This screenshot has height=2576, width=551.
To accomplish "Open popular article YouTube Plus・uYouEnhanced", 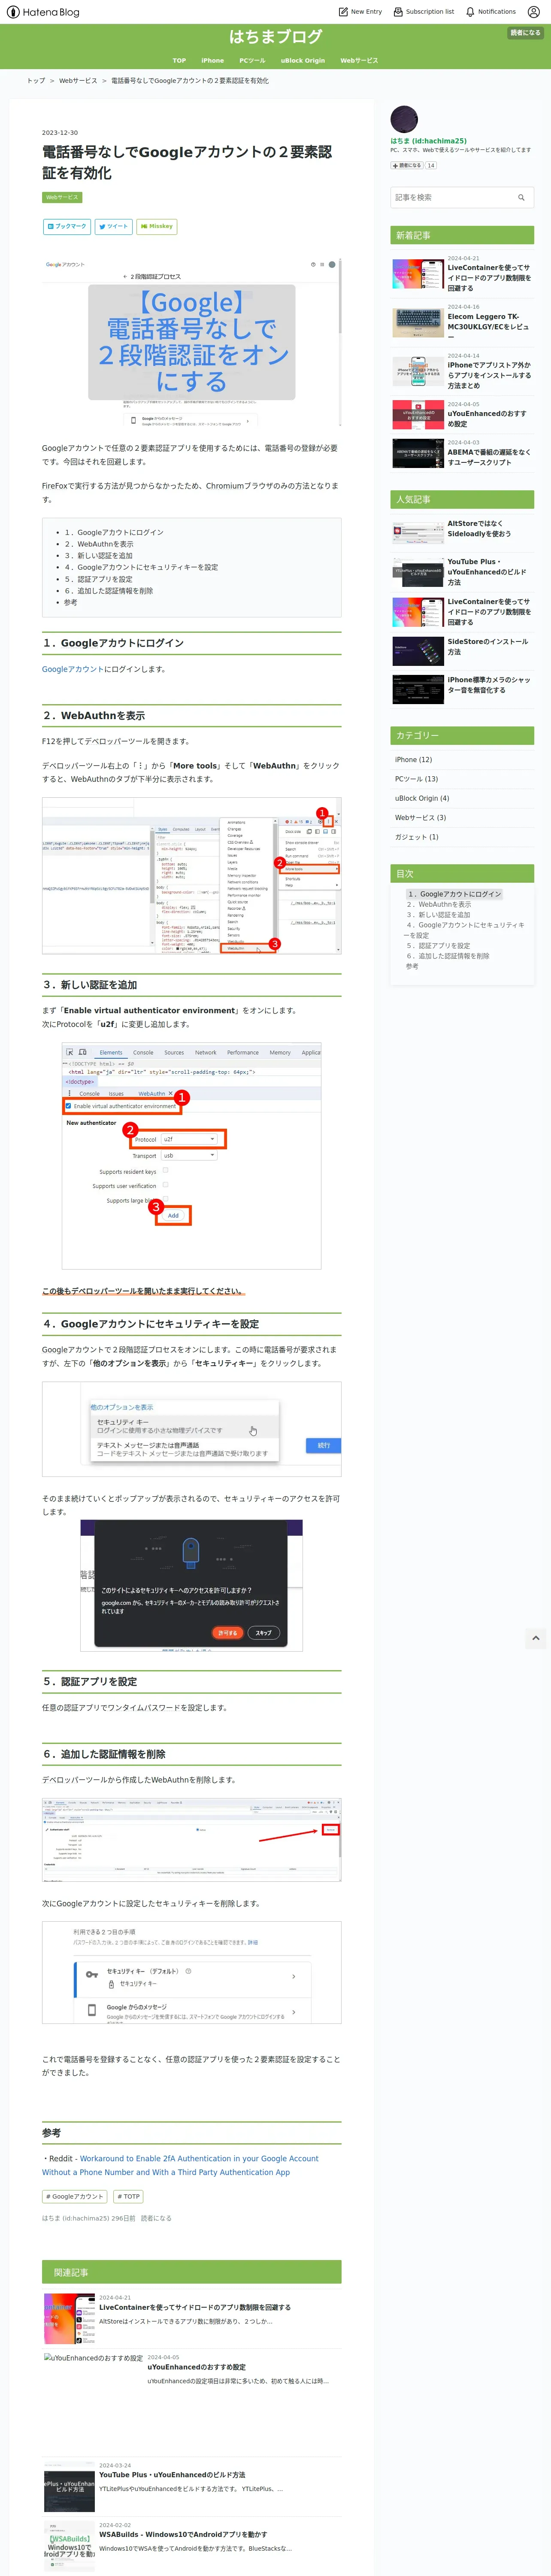I will [486, 572].
